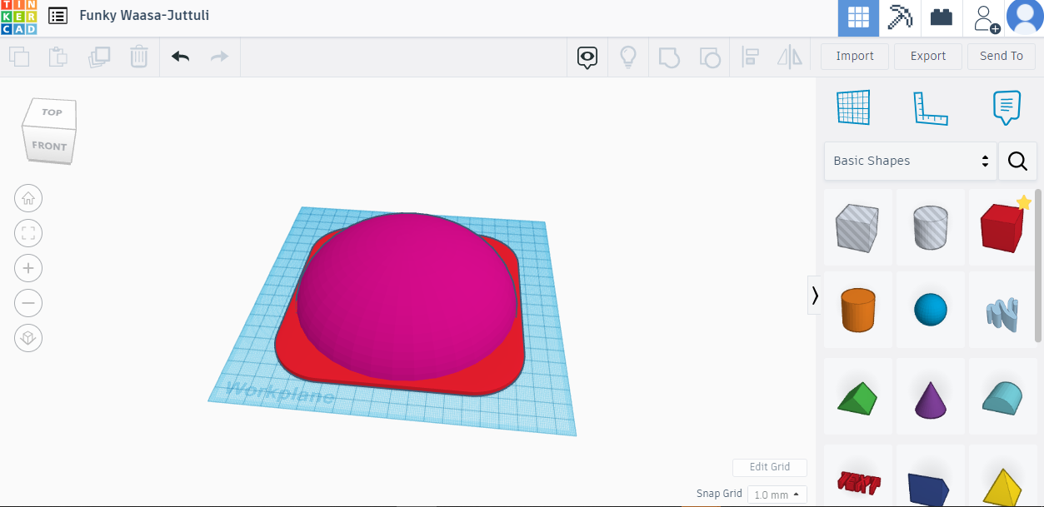
Task: Open the Basic Shapes dropdown
Action: click(910, 161)
